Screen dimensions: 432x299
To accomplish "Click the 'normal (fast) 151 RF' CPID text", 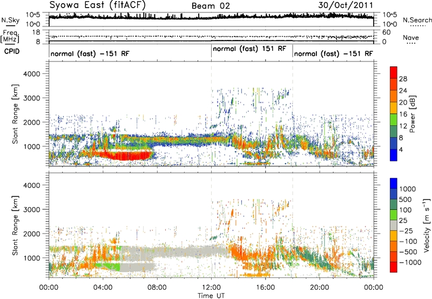I will pyautogui.click(x=249, y=49).
